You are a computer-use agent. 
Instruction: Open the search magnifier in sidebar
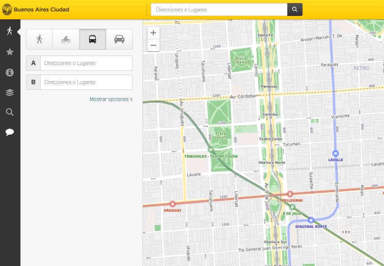point(10,112)
